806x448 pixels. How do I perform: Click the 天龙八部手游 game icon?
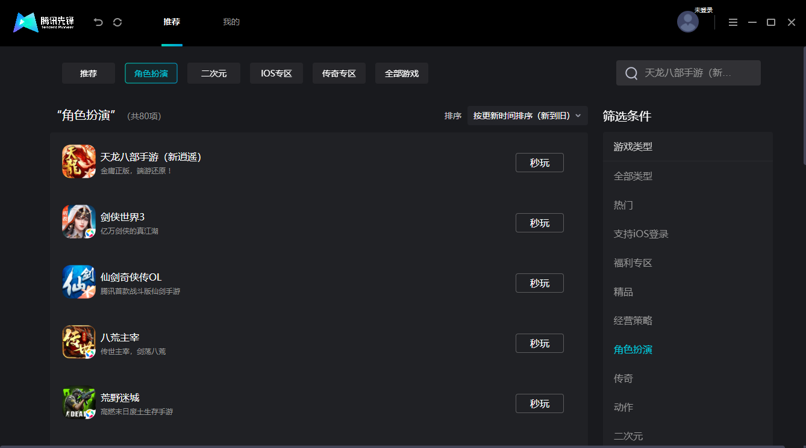click(78, 161)
